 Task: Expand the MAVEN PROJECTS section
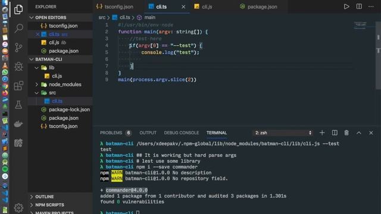pyautogui.click(x=60, y=212)
